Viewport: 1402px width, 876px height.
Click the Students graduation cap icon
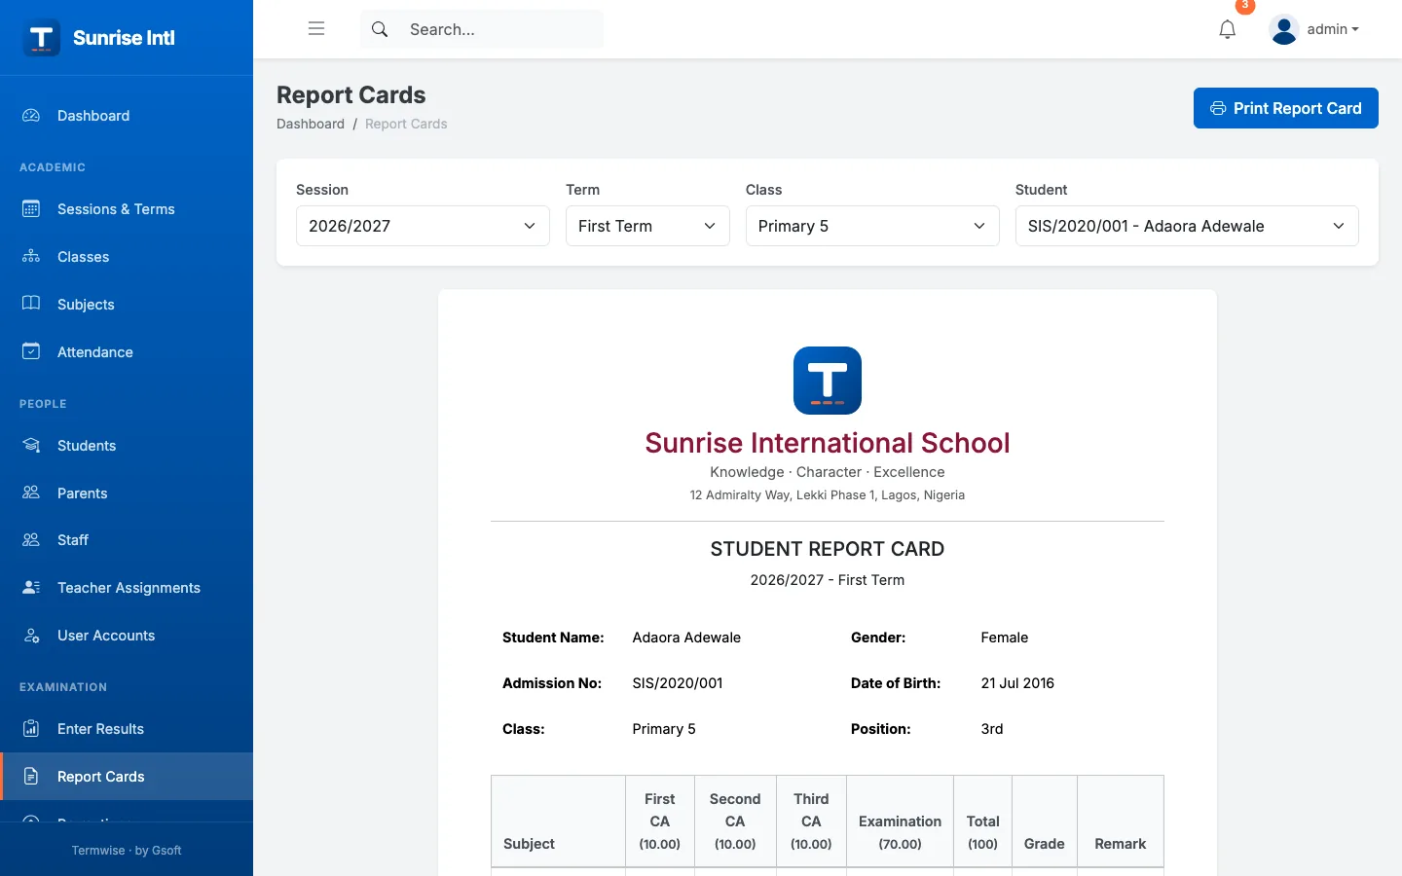click(x=31, y=445)
